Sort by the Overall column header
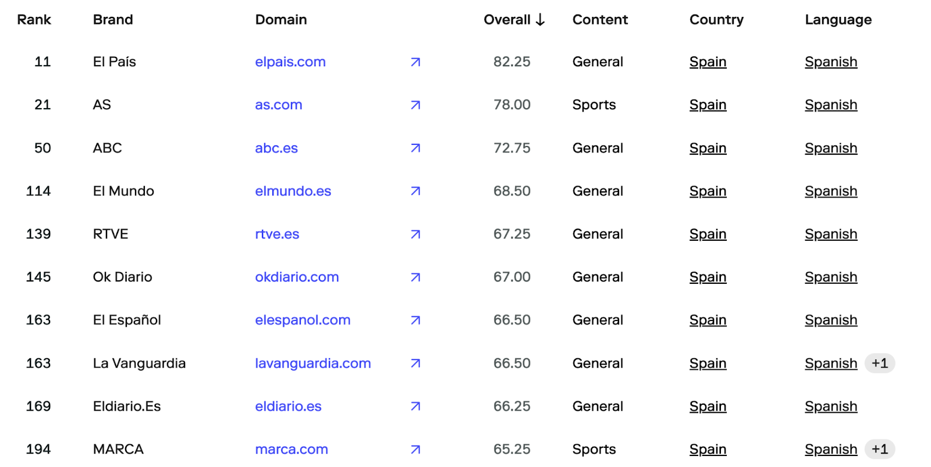This screenshot has width=931, height=467. pos(514,20)
